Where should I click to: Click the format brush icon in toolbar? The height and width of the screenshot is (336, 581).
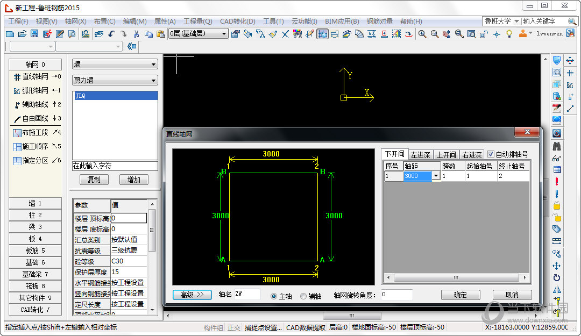point(273,34)
